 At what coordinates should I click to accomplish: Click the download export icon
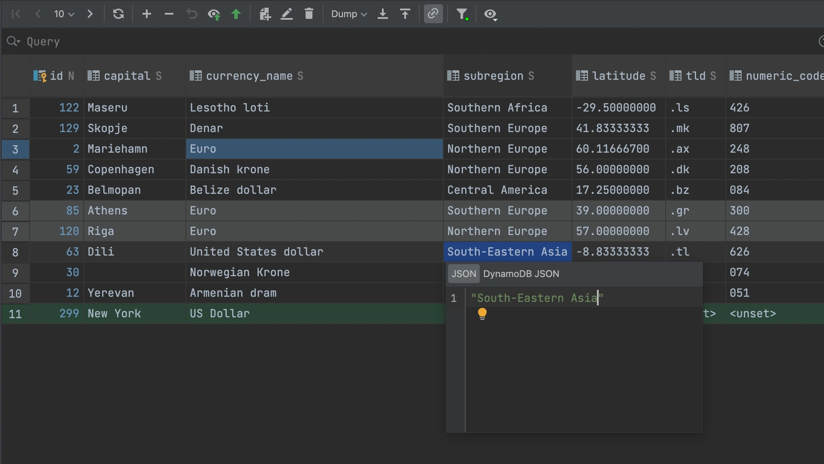[x=383, y=14]
